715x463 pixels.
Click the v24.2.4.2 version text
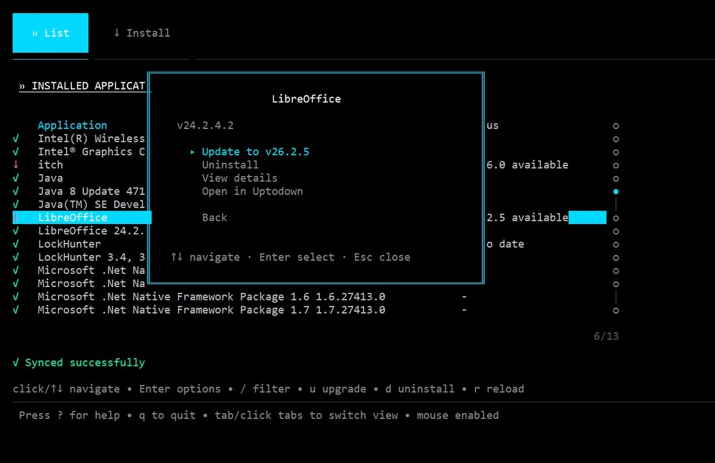pyautogui.click(x=205, y=126)
